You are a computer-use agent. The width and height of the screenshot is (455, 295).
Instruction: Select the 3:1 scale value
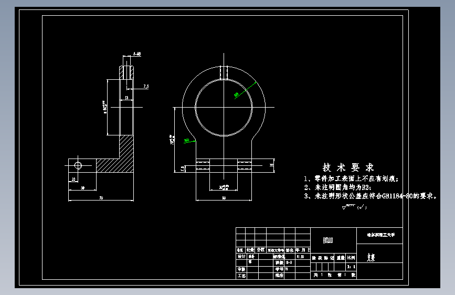[x=351, y=267]
